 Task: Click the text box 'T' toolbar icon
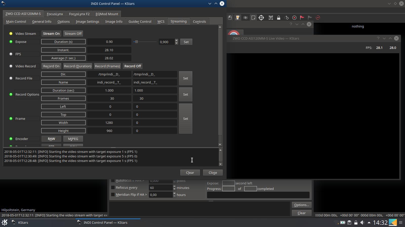point(271,18)
